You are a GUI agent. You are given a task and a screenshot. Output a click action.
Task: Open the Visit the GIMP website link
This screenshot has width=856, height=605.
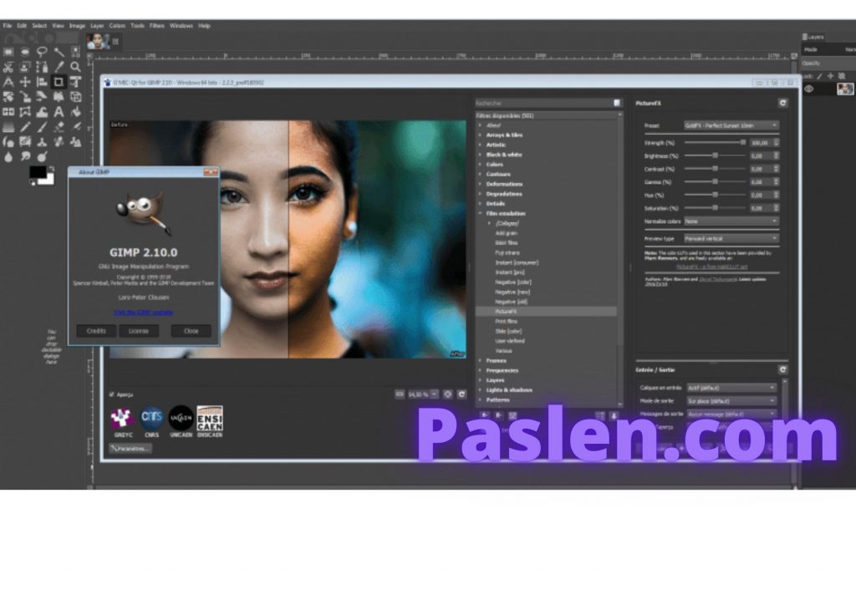pos(143,313)
